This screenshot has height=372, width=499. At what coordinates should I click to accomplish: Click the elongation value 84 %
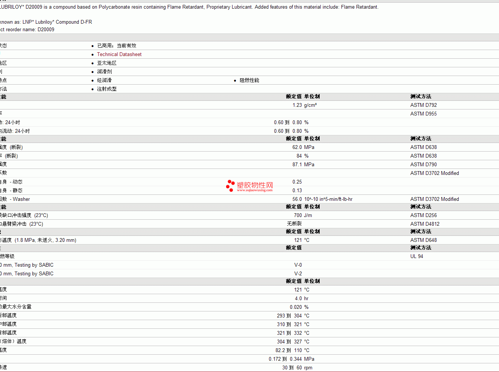pyautogui.click(x=303, y=156)
